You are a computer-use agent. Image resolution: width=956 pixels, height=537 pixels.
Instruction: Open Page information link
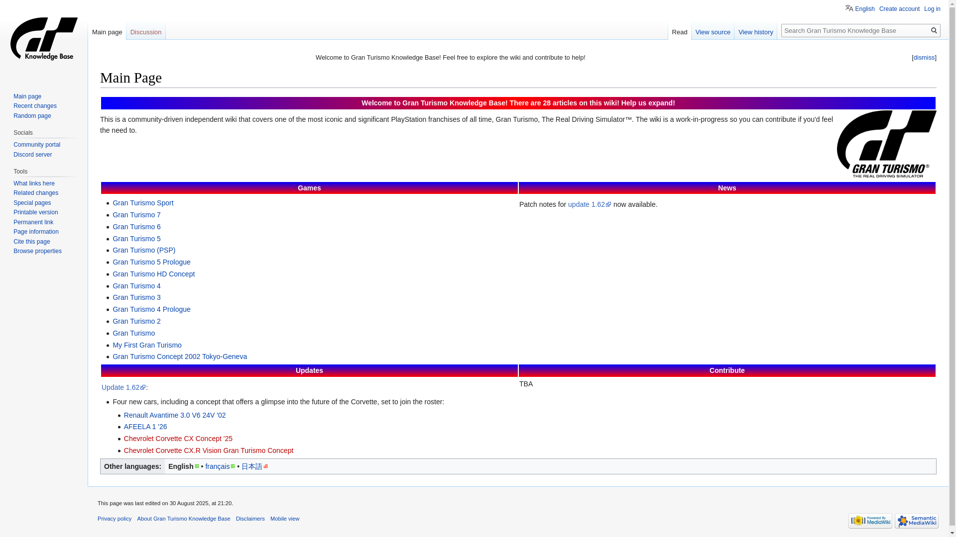pyautogui.click(x=36, y=232)
